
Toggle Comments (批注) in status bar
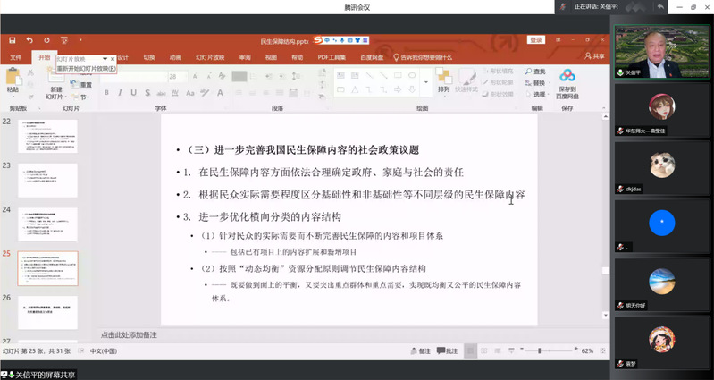(447, 351)
